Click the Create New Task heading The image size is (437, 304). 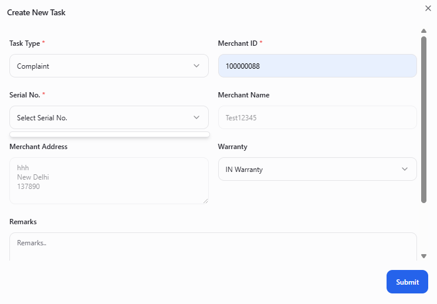coord(36,12)
